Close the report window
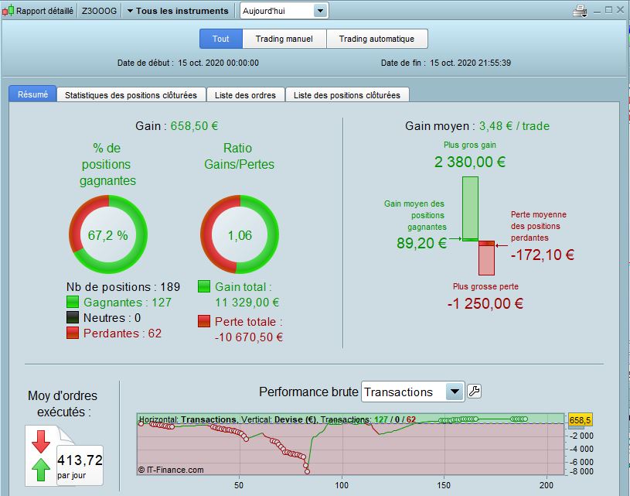The image size is (630, 496). point(621,10)
